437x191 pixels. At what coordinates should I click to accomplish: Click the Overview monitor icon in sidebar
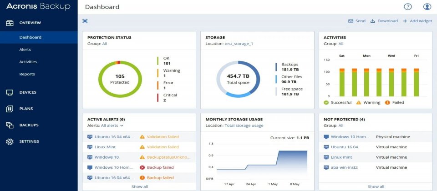10,23
